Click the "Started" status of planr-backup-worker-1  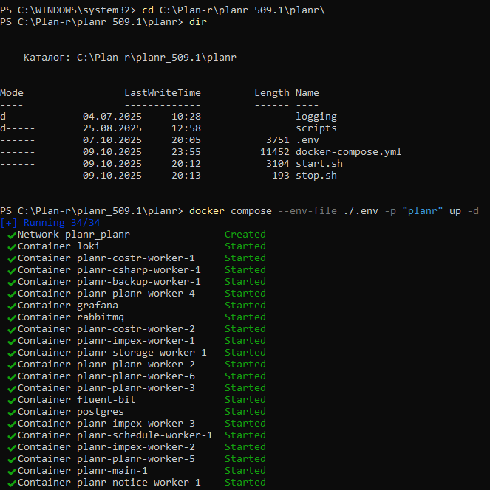[x=245, y=282]
